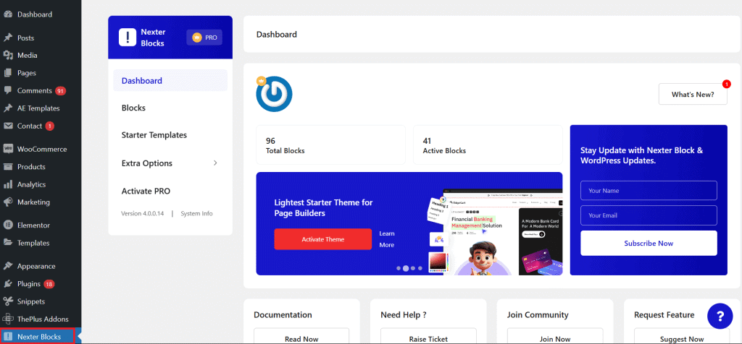Click the Nexter Blocks exclamation logo
Image resolution: width=742 pixels, height=344 pixels.
pyautogui.click(x=128, y=38)
